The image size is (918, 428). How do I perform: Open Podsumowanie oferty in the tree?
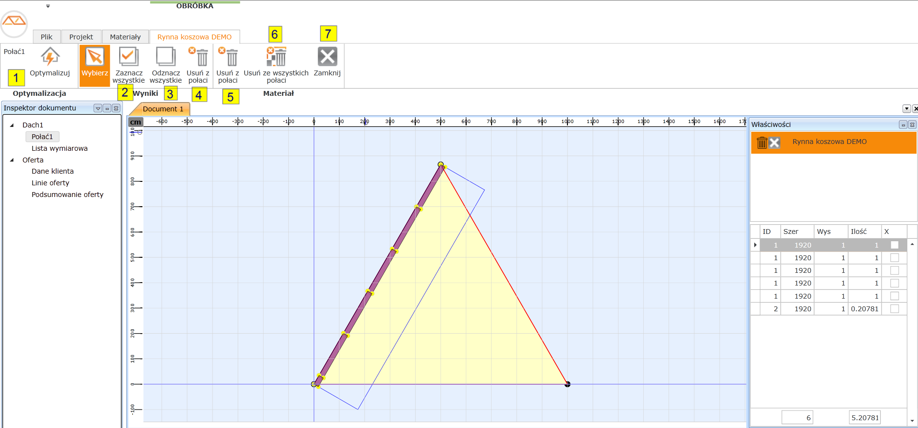pyautogui.click(x=67, y=195)
